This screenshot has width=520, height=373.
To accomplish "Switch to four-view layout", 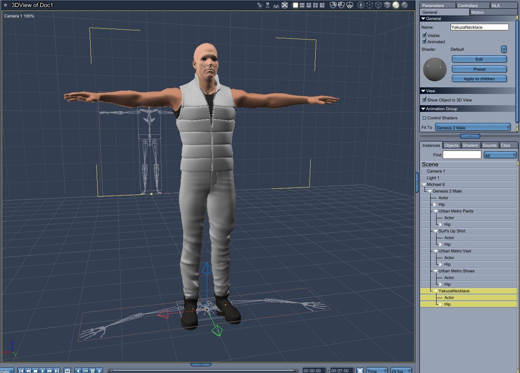I will click(315, 5).
